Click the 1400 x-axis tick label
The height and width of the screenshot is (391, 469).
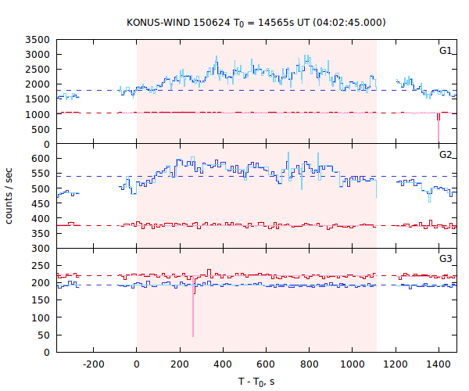439,364
